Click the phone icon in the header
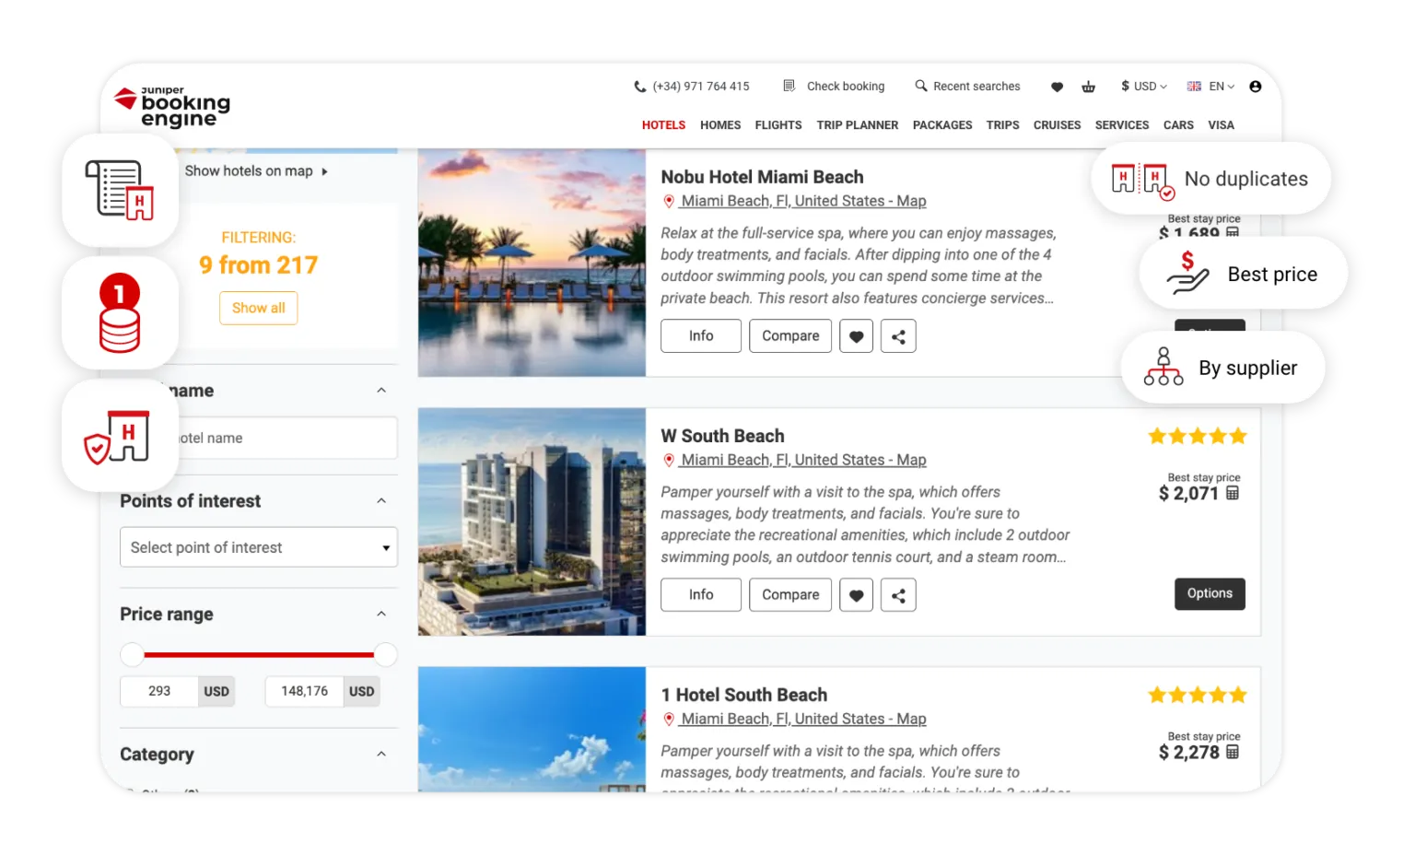The height and width of the screenshot is (855, 1415). pos(640,87)
